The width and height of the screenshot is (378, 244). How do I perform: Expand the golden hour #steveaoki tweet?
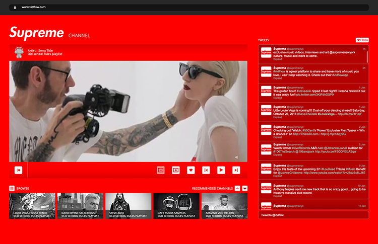pos(278,98)
